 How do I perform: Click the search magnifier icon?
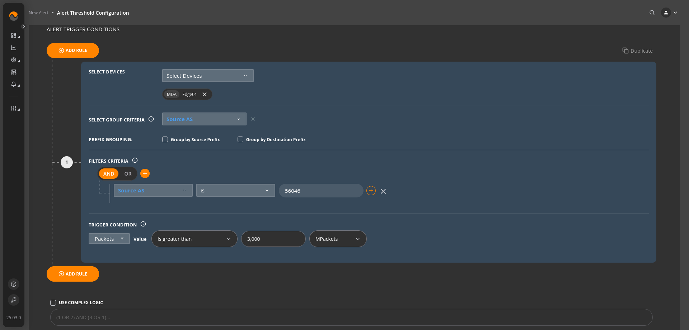pos(652,13)
